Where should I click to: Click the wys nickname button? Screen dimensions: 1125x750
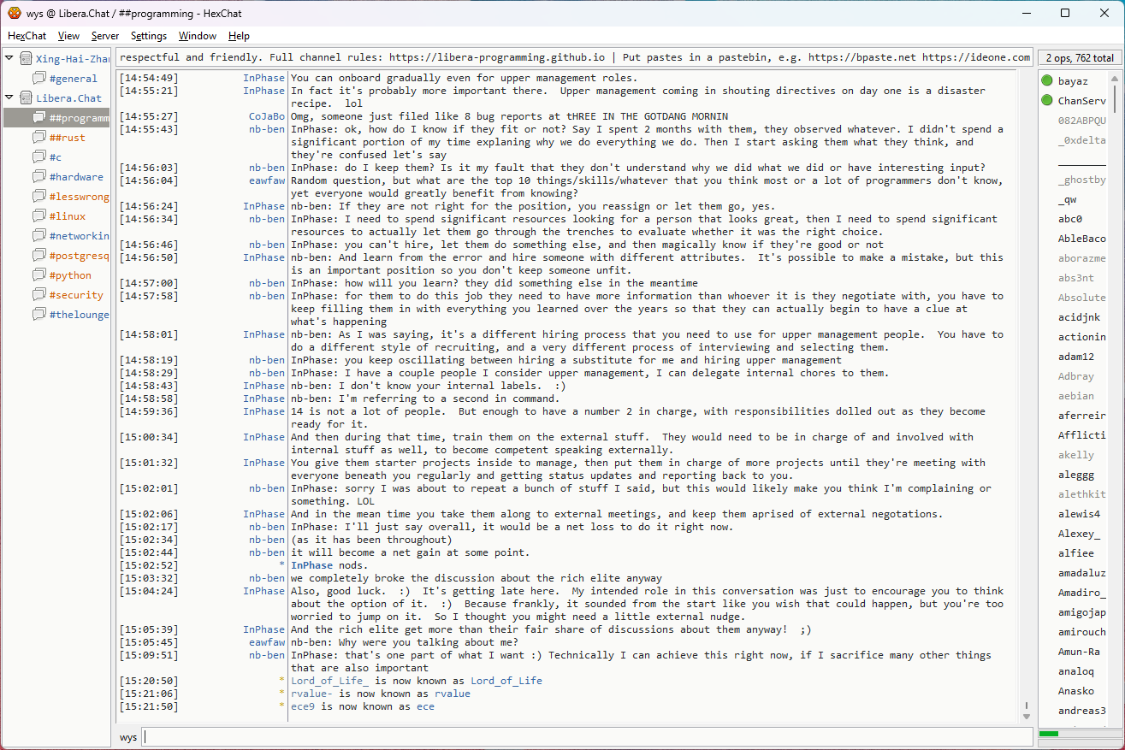(x=128, y=737)
